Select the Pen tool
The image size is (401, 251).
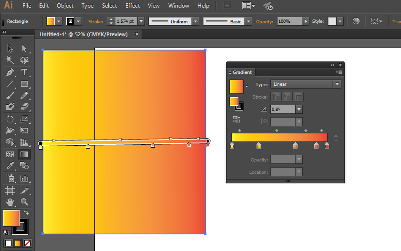pos(10,72)
